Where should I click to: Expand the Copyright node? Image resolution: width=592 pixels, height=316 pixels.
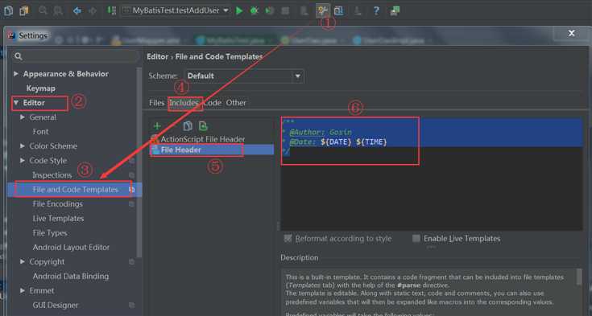23,261
